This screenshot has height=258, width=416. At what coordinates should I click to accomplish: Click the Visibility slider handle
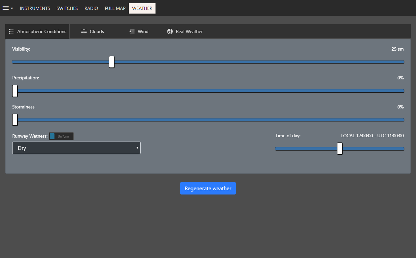pyautogui.click(x=112, y=62)
